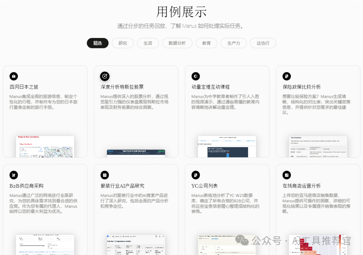Click the 动量定理 course description text
This screenshot has height=255, width=363.
225,102
